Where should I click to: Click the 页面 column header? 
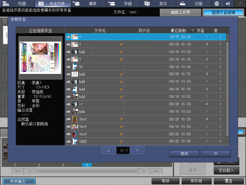200,31
